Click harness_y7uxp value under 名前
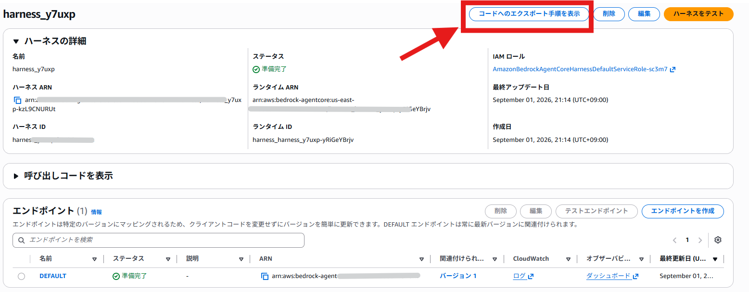The height and width of the screenshot is (292, 749). (x=34, y=69)
